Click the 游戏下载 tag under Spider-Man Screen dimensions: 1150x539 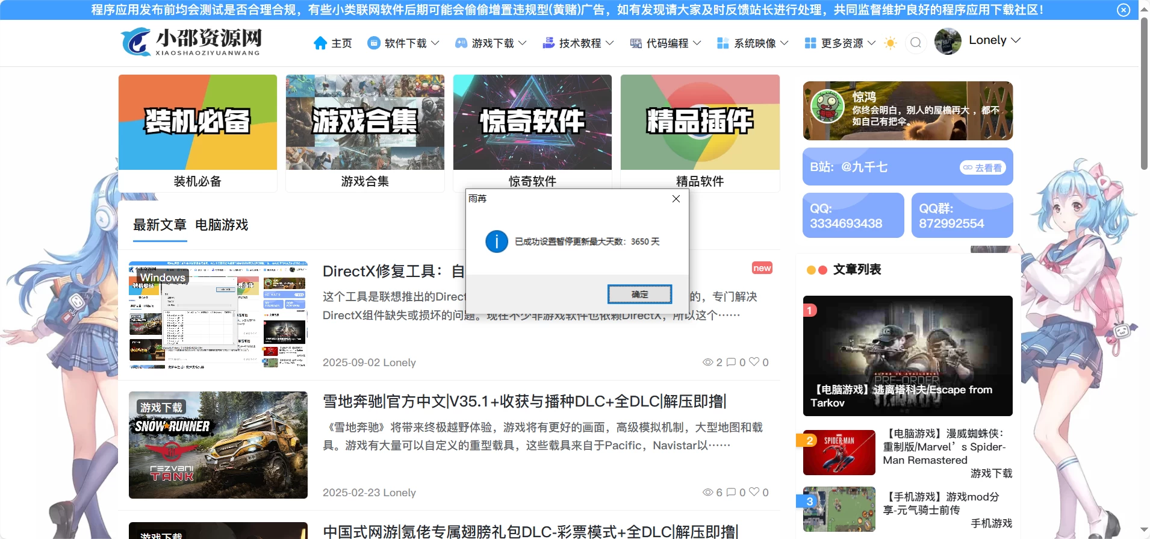992,473
